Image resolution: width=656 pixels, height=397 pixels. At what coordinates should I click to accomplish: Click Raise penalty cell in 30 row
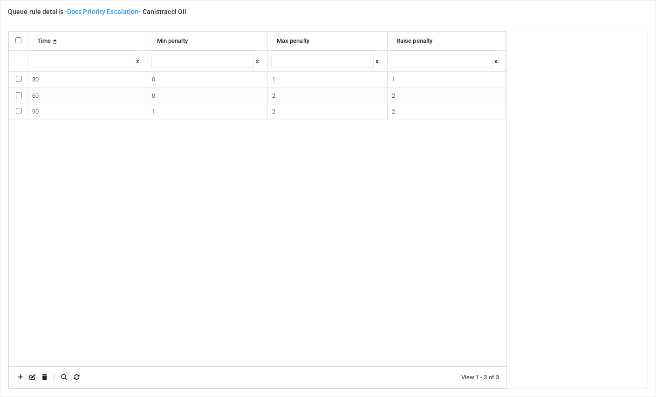446,80
